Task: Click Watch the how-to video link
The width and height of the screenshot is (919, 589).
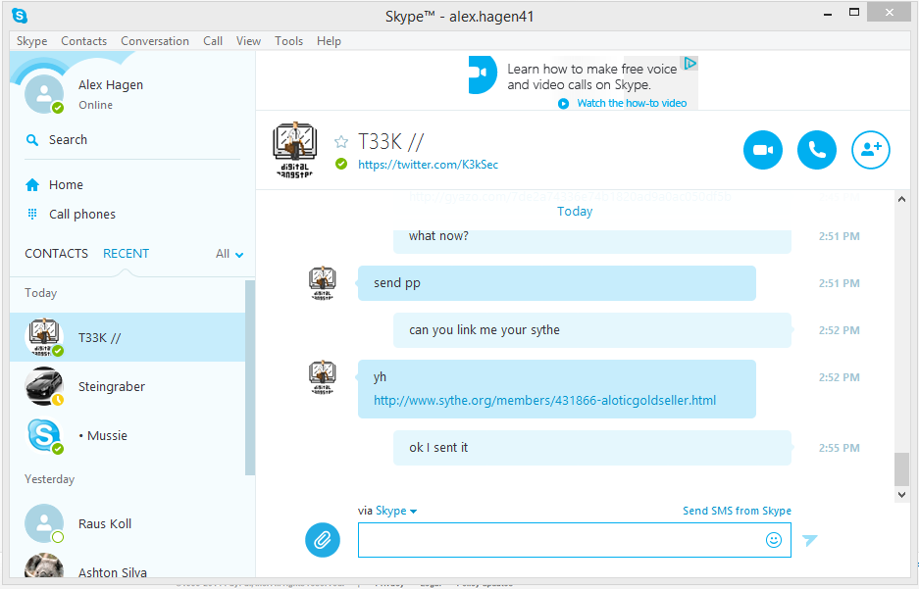Action: click(632, 103)
